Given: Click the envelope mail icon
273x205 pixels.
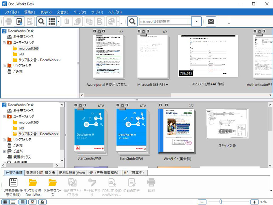Looking at the screenshot, I should pos(211,22).
